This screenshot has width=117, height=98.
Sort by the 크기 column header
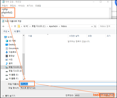pos(108,36)
